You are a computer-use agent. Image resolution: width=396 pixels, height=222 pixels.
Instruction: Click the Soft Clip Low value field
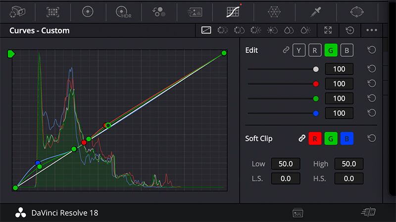[x=286, y=164]
